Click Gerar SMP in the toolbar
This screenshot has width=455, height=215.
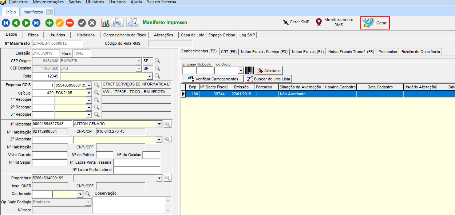[296, 22]
